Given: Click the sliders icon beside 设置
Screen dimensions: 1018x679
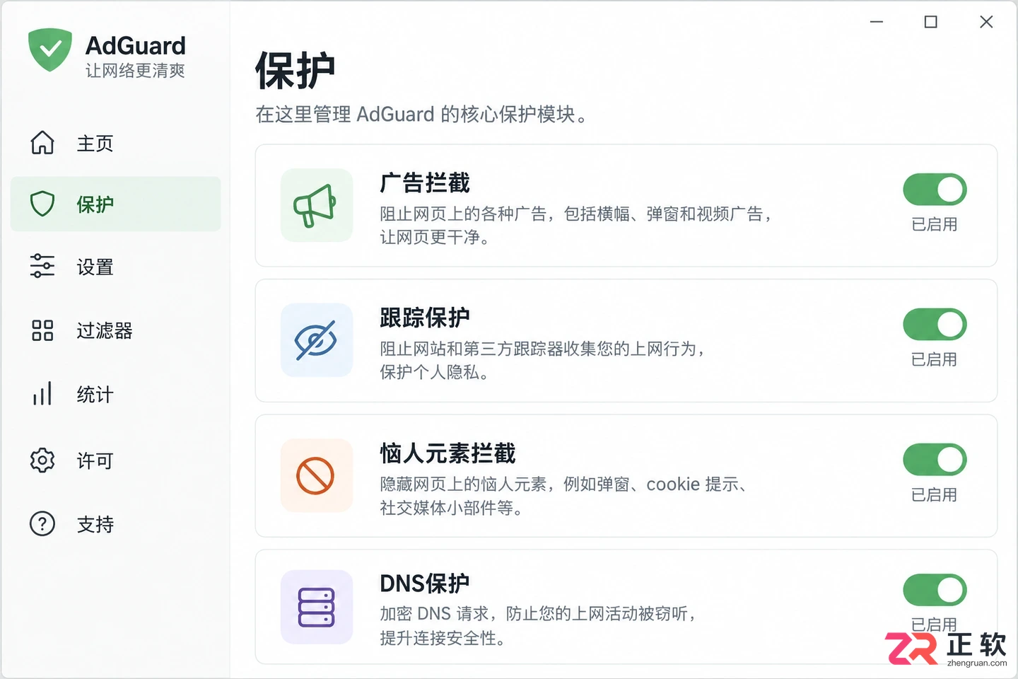Looking at the screenshot, I should tap(42, 266).
